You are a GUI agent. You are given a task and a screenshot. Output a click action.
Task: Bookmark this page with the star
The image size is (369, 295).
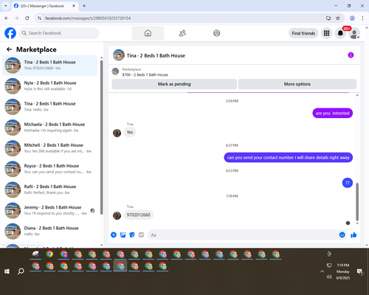coord(338,18)
